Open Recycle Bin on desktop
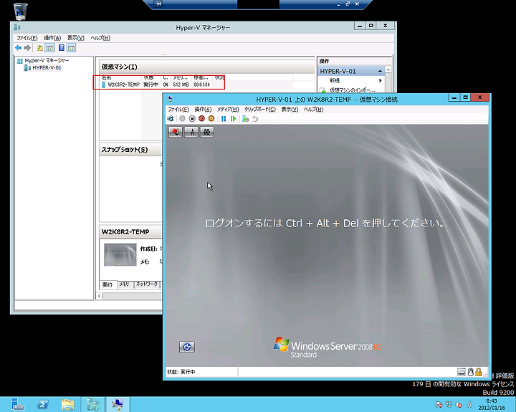The width and height of the screenshot is (516, 412). point(21,11)
